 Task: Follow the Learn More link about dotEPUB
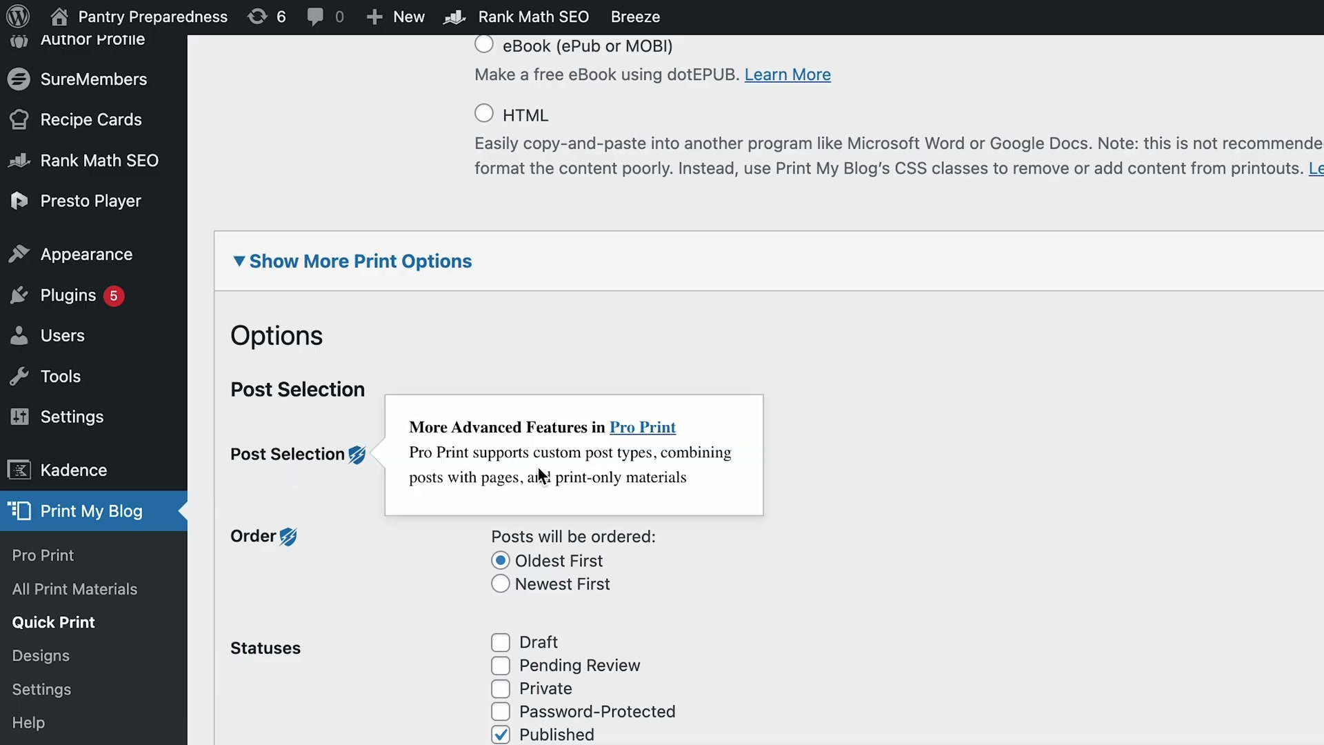tap(788, 74)
